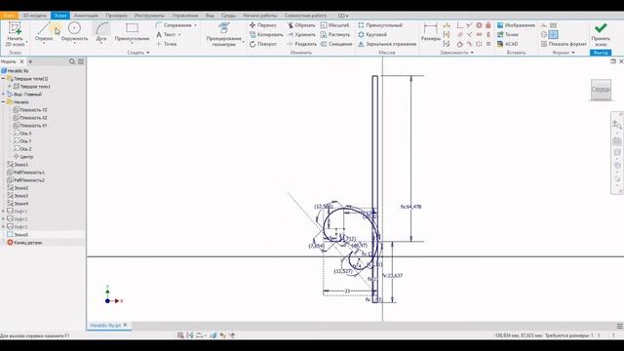624x351 pixels.
Task: Toggle the driven dimension format icon
Action: [553, 25]
